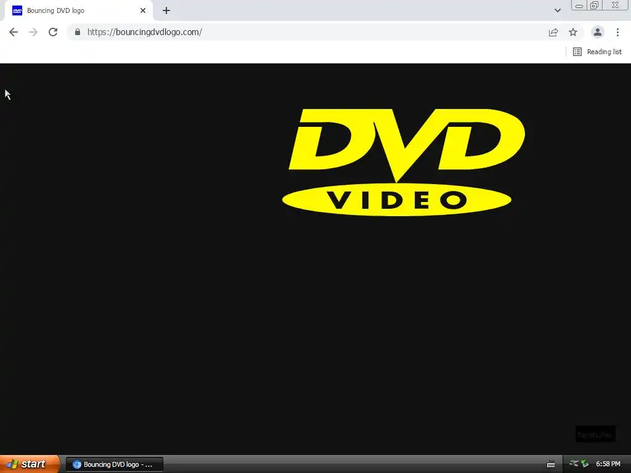Image resolution: width=631 pixels, height=473 pixels.
Task: Restore down the browser window
Action: [595, 5]
